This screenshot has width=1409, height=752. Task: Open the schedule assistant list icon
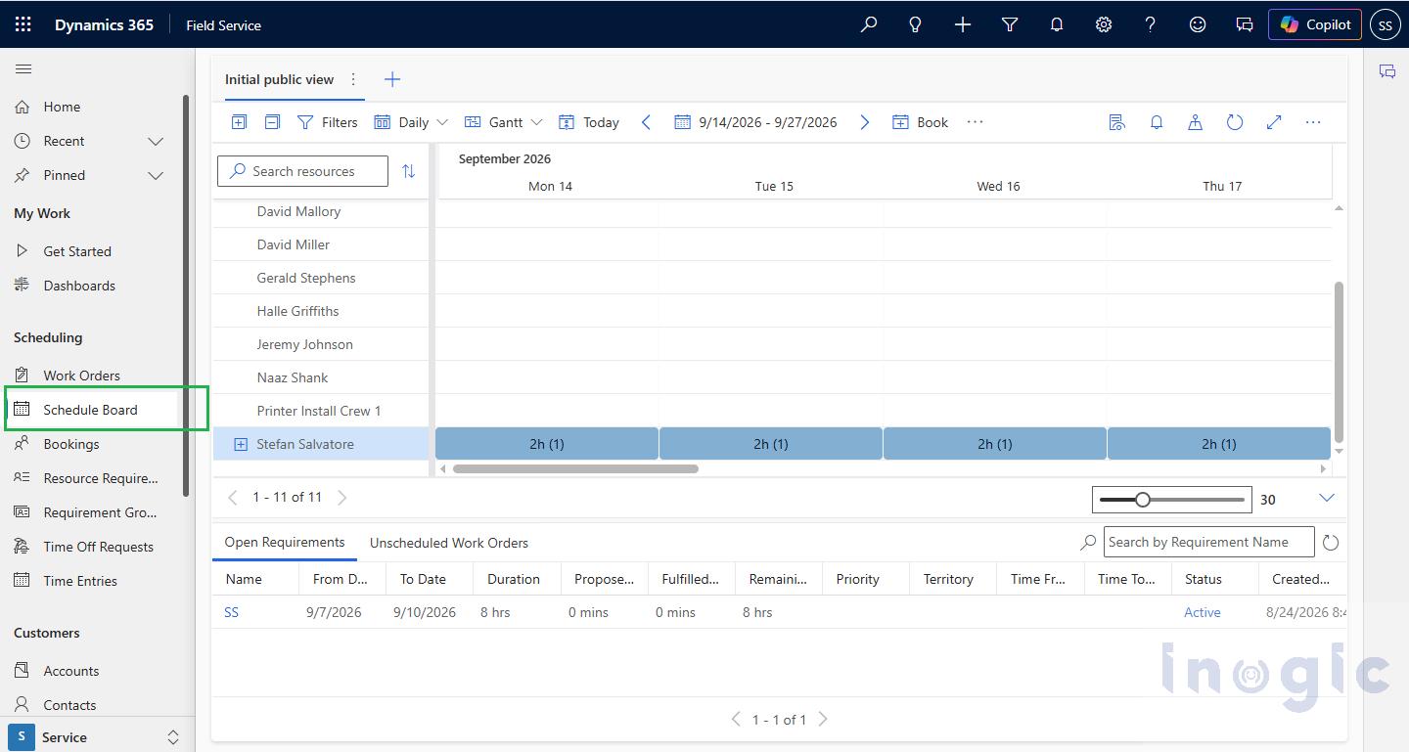pyautogui.click(x=1116, y=122)
